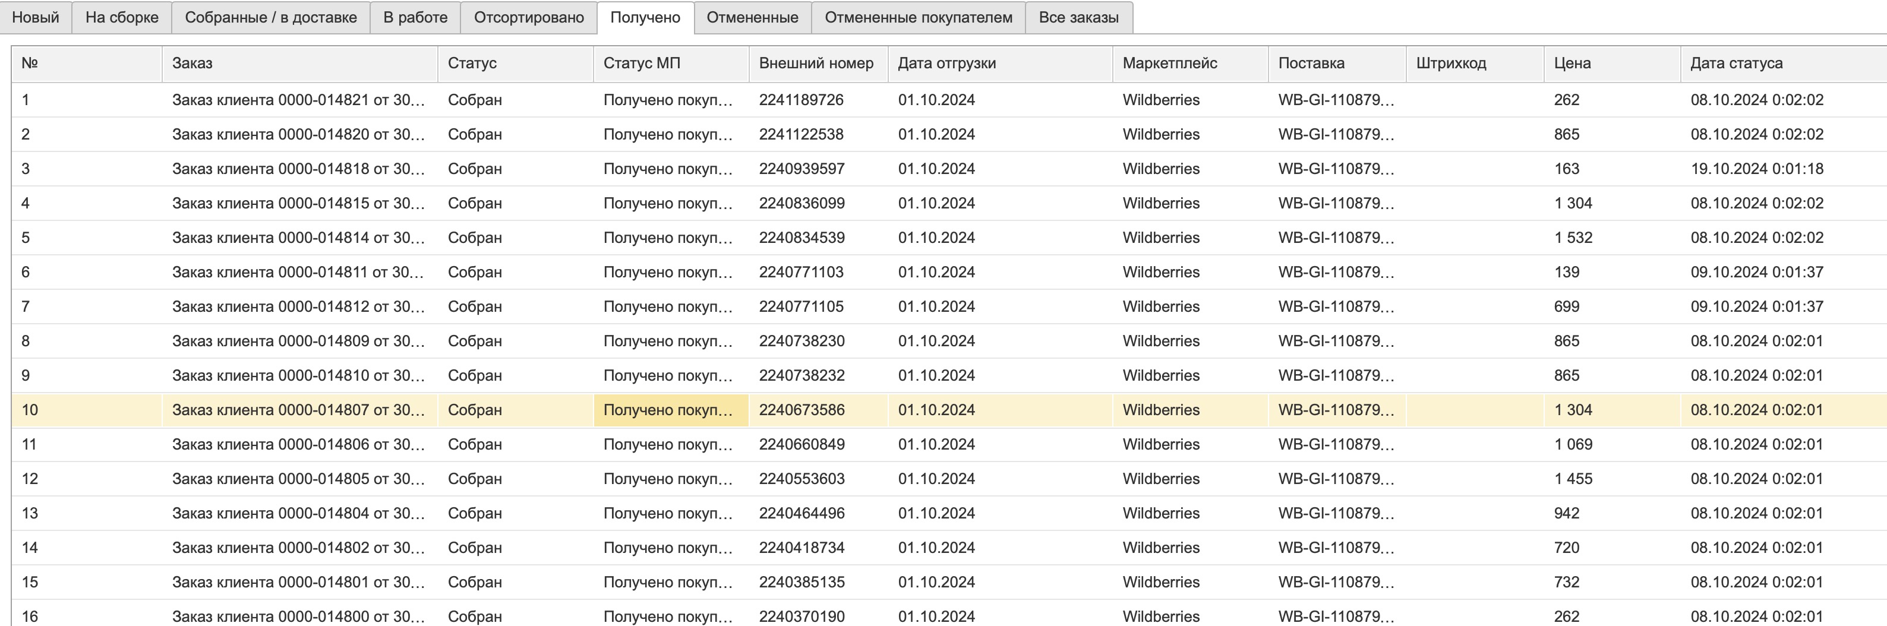The height and width of the screenshot is (626, 1887).
Task: Open the Собранные / в доставке tab
Action: 271,18
